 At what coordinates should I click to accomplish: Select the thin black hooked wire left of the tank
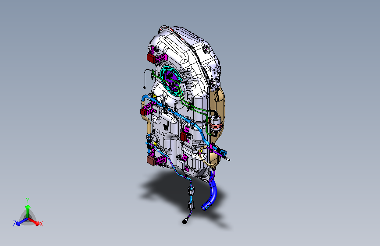pos(146,79)
